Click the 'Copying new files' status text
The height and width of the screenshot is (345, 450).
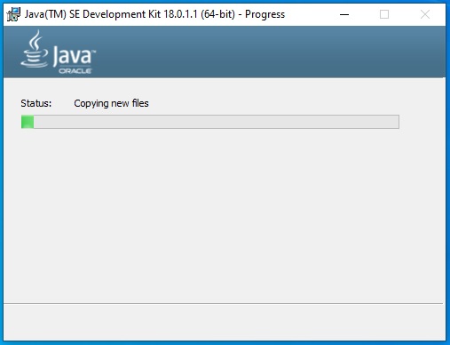[x=111, y=103]
